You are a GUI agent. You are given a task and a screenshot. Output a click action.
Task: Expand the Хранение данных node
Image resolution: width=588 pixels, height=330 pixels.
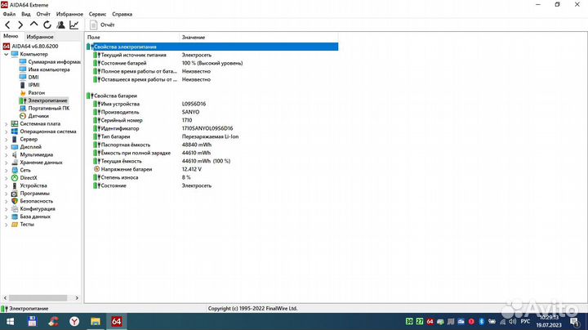click(6, 163)
